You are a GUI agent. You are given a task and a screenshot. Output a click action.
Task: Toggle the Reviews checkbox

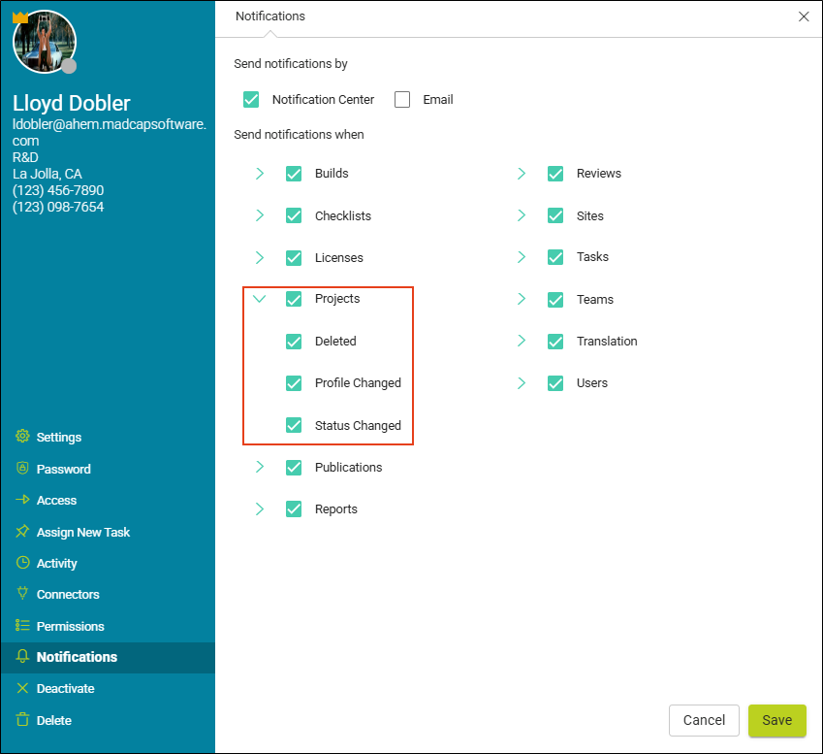555,174
